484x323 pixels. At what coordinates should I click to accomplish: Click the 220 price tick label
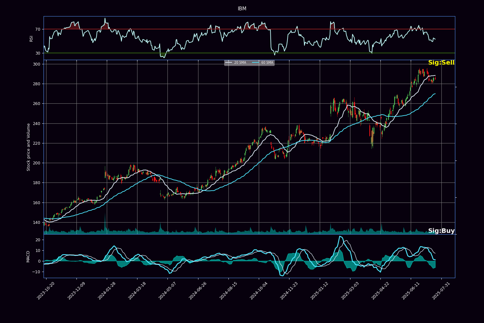pyautogui.click(x=36, y=143)
